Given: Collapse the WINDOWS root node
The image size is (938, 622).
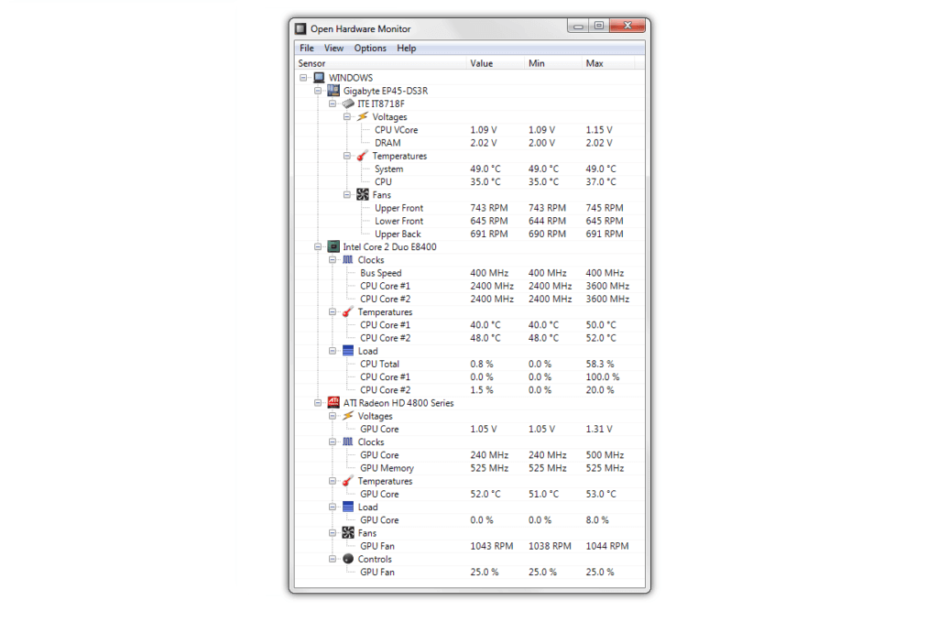Looking at the screenshot, I should tap(303, 78).
